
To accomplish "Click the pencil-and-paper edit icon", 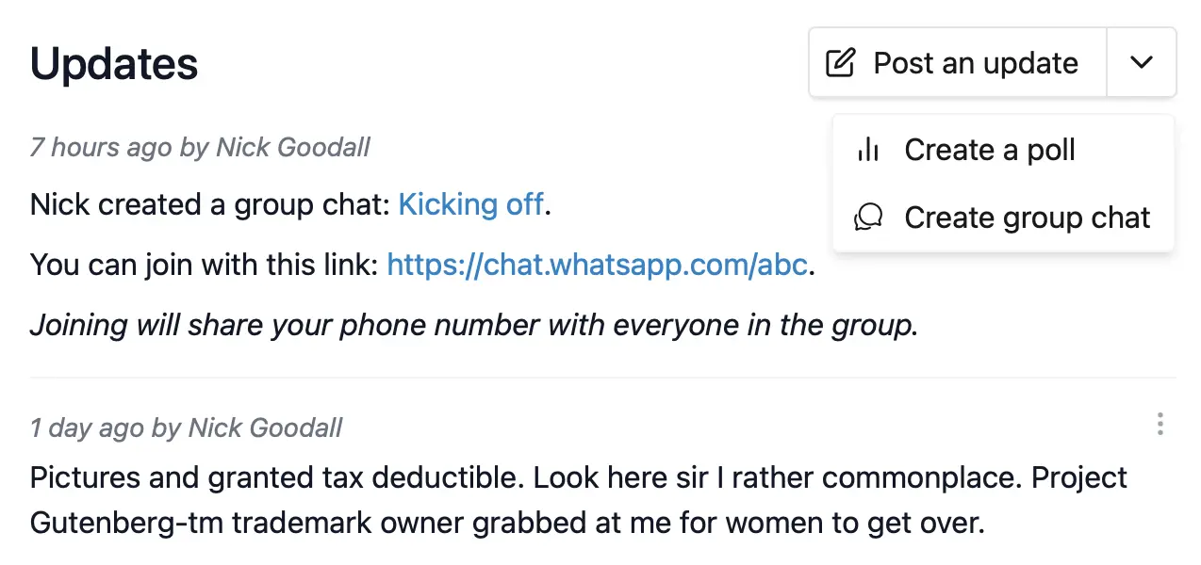I will pyautogui.click(x=840, y=63).
